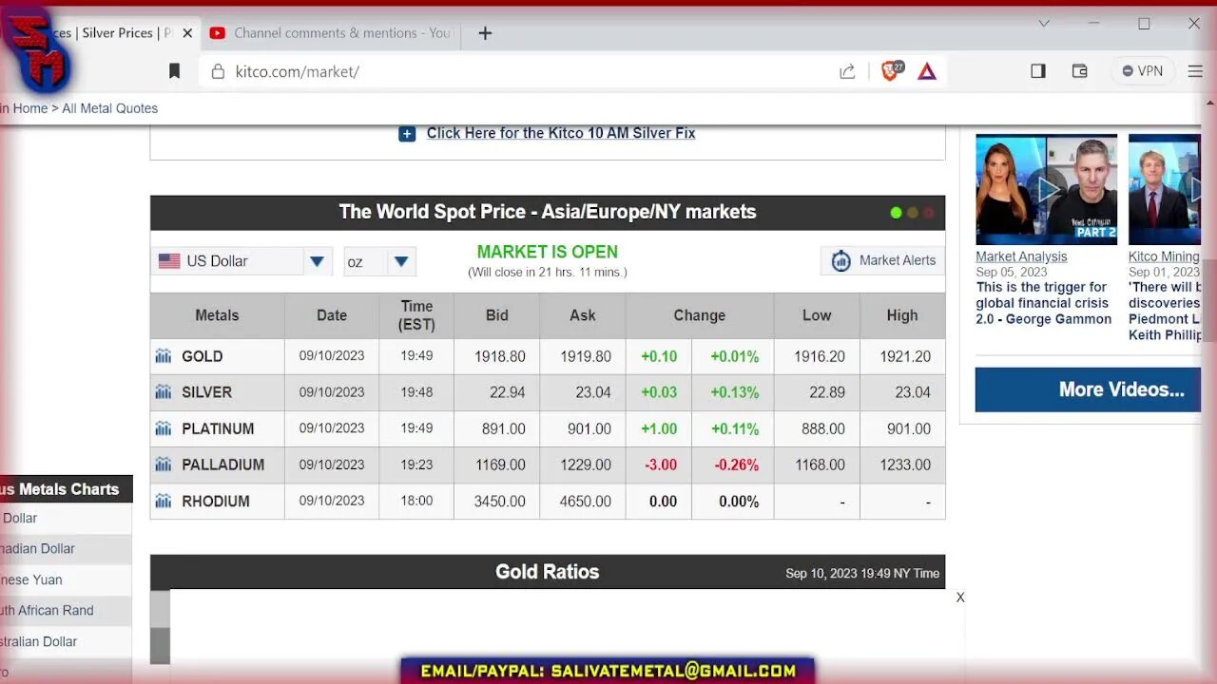Open the Market Analysis video link
This screenshot has height=684, width=1217.
[x=1021, y=256]
